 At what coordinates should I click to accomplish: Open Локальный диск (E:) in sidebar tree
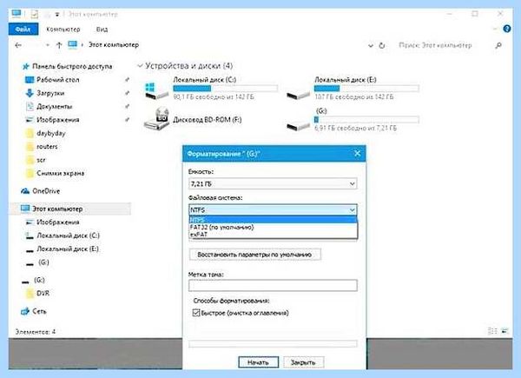[x=68, y=249]
